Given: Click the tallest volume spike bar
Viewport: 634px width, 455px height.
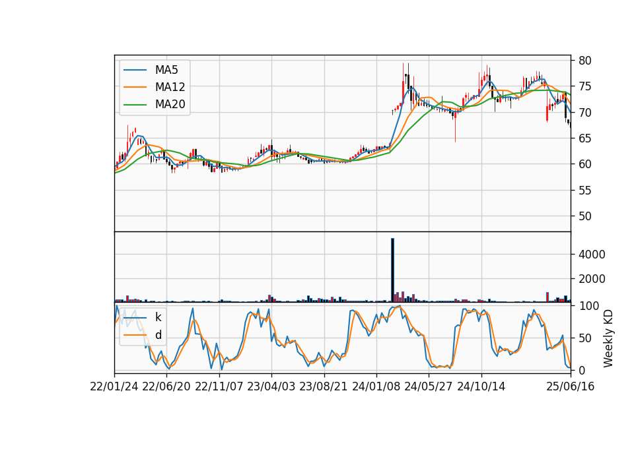Looking at the screenshot, I should pos(392,270).
